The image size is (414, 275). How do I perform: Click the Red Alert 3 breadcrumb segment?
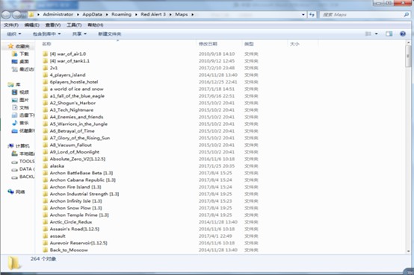[153, 14]
